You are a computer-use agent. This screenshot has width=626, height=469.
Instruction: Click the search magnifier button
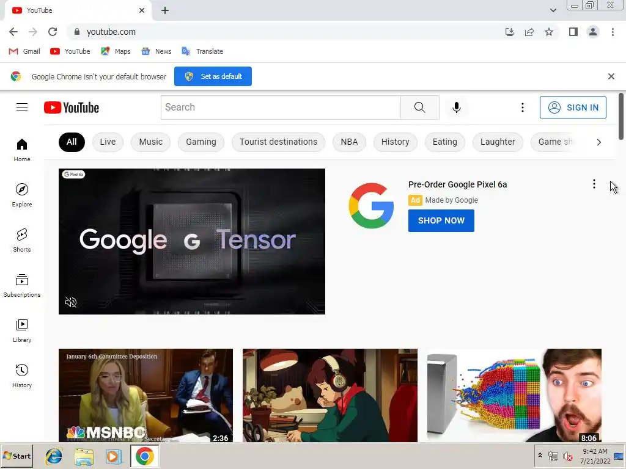(419, 107)
